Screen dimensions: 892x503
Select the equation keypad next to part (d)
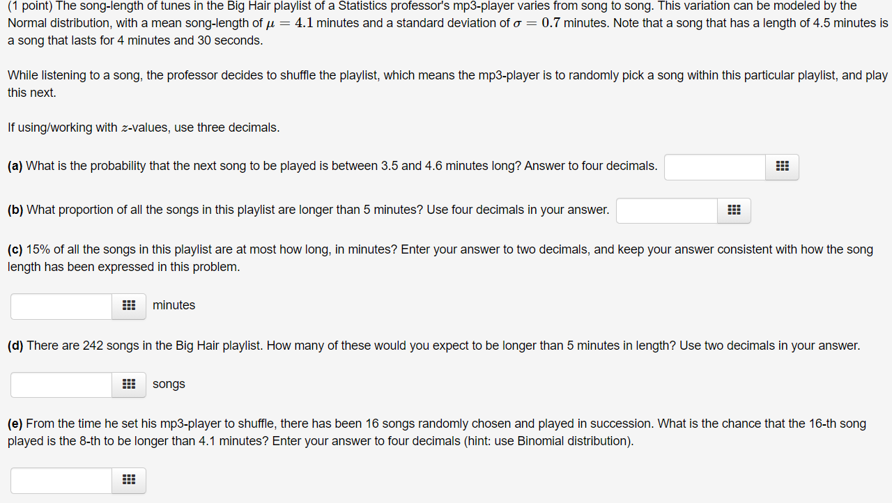tap(128, 384)
